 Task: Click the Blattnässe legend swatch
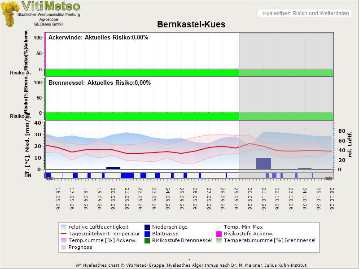pyautogui.click(x=147, y=234)
